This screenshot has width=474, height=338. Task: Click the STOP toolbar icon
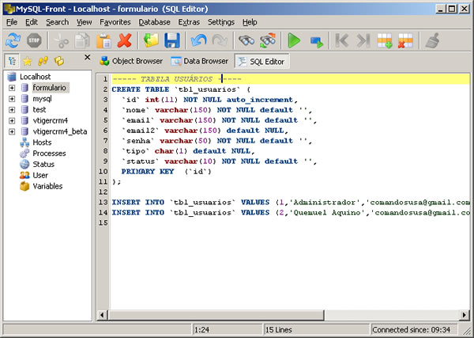(x=34, y=40)
